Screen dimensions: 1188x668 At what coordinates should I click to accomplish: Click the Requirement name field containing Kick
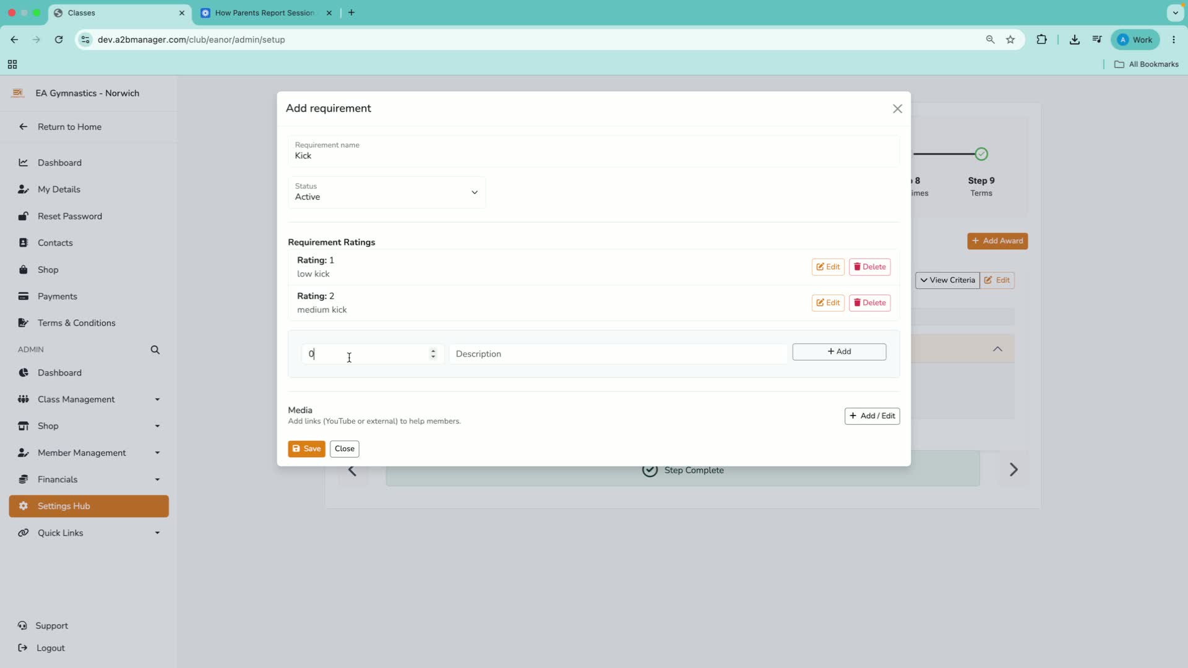(x=593, y=151)
